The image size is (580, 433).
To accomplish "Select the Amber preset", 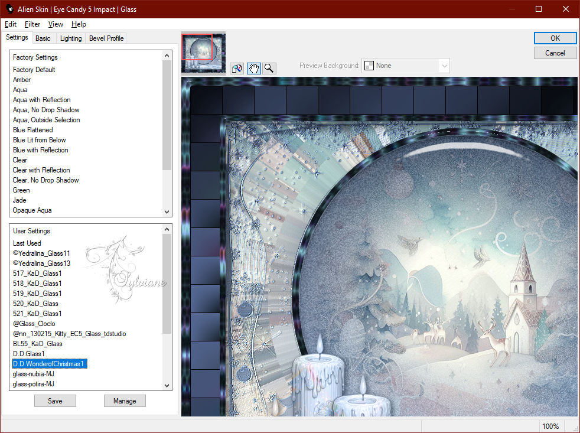I will (x=22, y=80).
